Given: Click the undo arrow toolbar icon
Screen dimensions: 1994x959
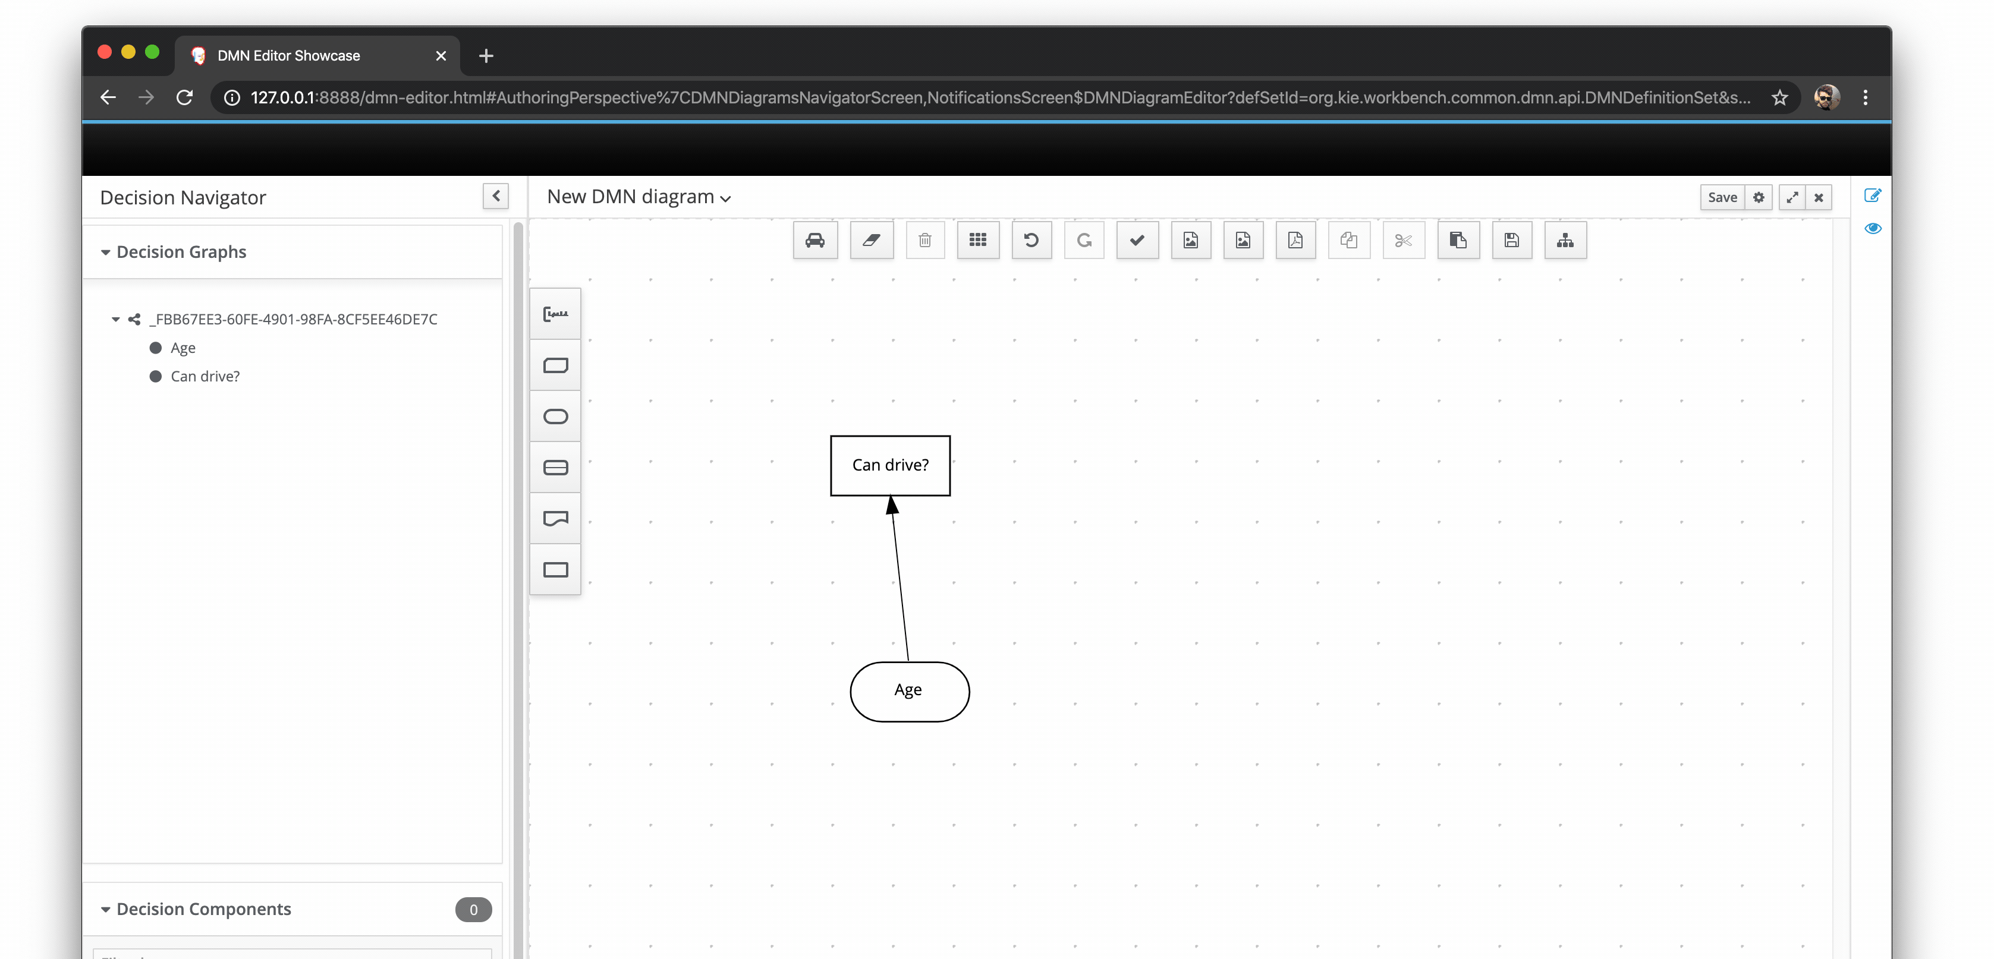Looking at the screenshot, I should coord(1031,241).
